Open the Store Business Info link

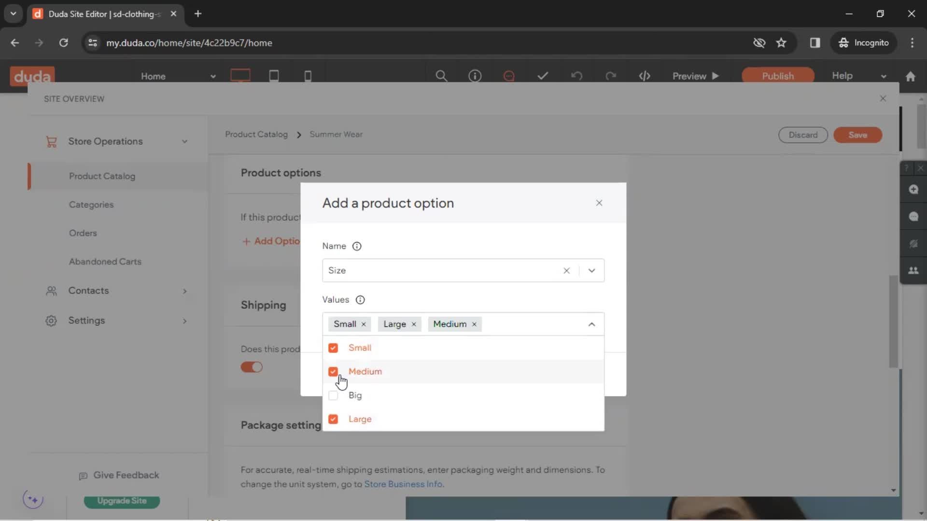click(x=403, y=484)
